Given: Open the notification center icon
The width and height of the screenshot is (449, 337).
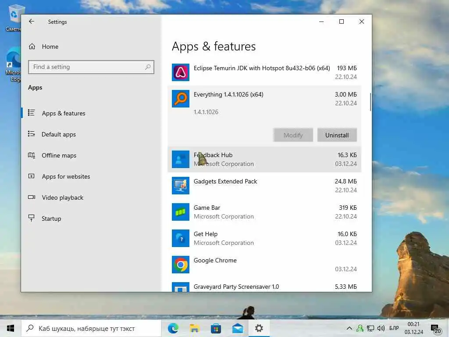Looking at the screenshot, I should [x=435, y=328].
